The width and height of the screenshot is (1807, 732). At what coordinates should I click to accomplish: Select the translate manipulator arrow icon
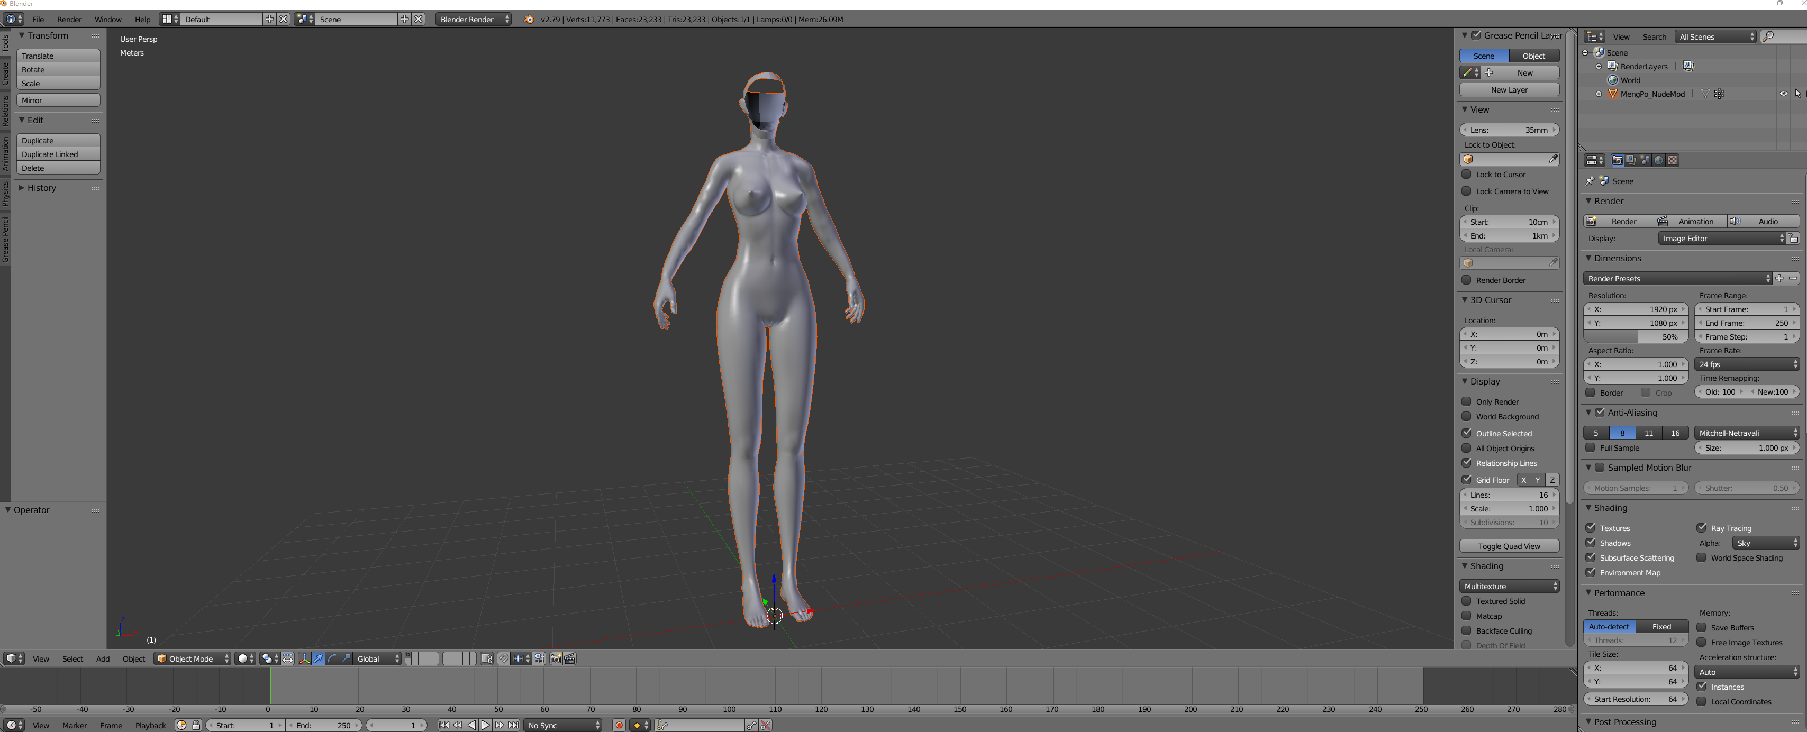tap(319, 658)
